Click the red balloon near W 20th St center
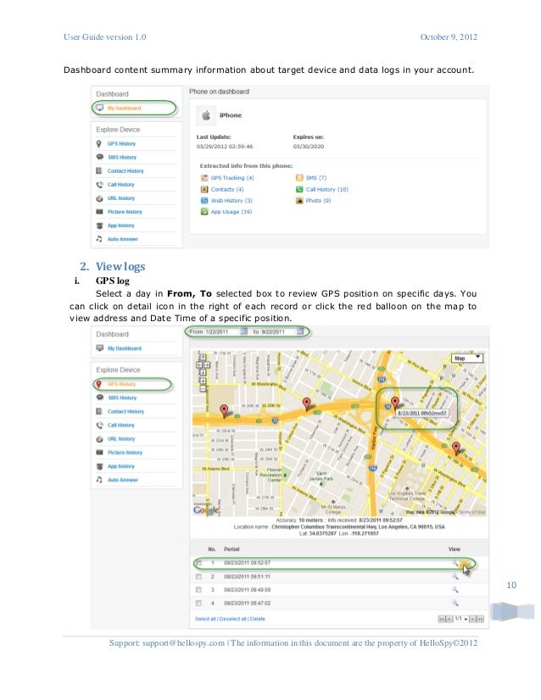Screen dimensions: 541x700 pos(306,404)
